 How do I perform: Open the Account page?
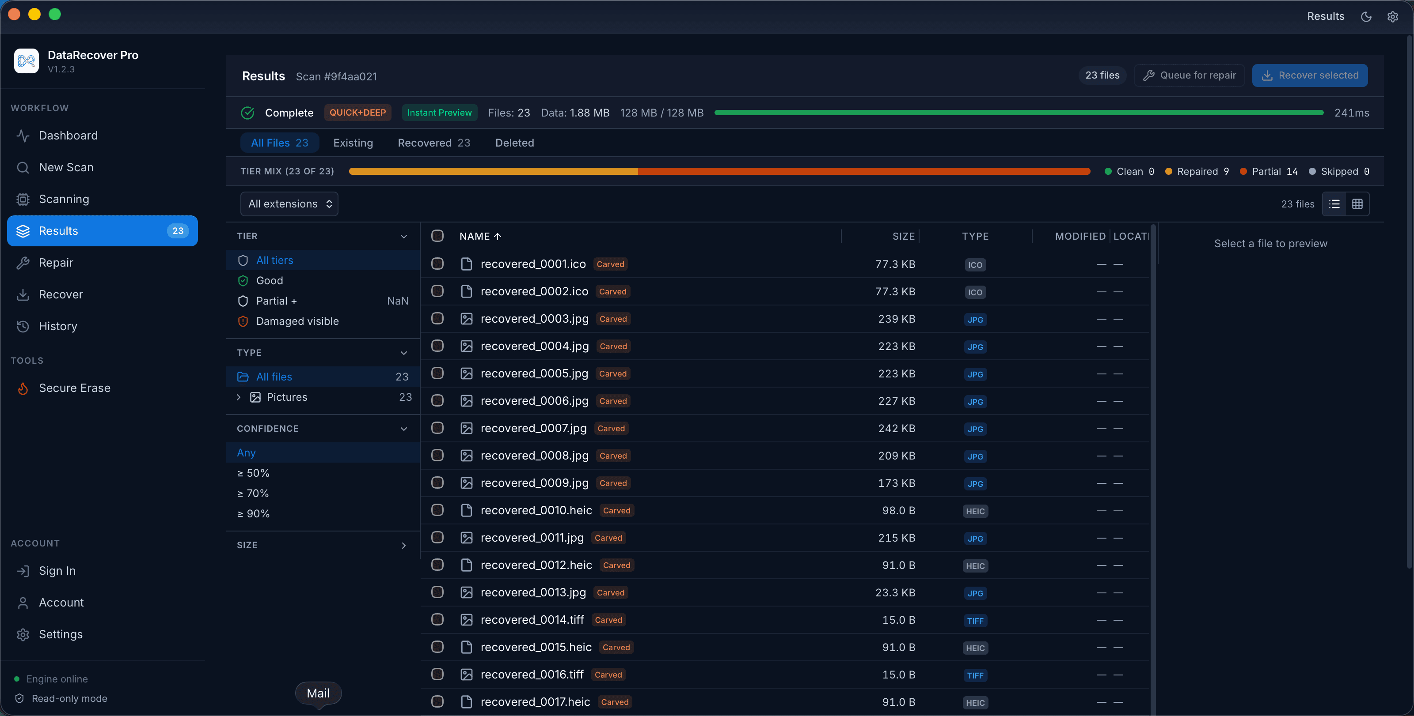pyautogui.click(x=102, y=603)
